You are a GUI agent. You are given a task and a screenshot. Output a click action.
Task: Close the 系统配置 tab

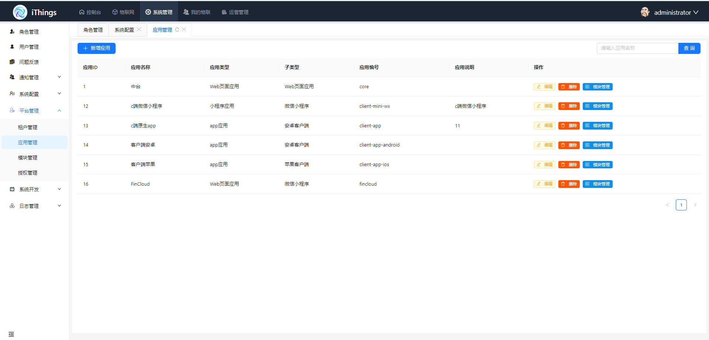pyautogui.click(x=139, y=30)
